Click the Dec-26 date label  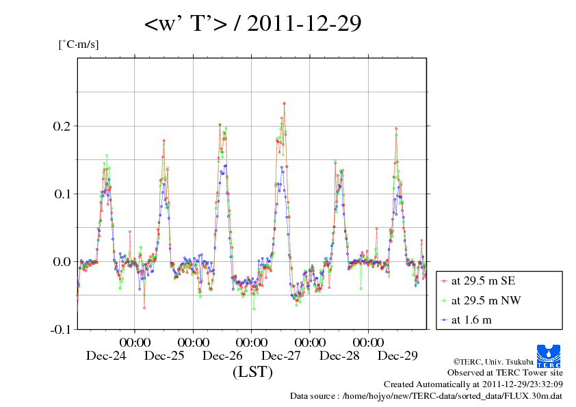(222, 356)
